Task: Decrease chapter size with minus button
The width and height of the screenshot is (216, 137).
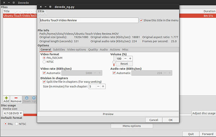Action: pos(98,86)
